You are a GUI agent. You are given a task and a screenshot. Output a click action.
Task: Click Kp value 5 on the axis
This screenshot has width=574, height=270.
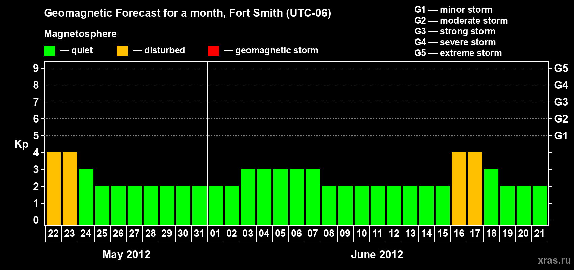pos(36,136)
